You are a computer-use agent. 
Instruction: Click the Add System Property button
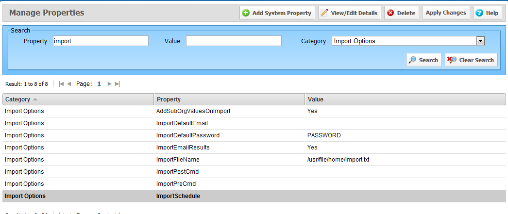coord(277,13)
